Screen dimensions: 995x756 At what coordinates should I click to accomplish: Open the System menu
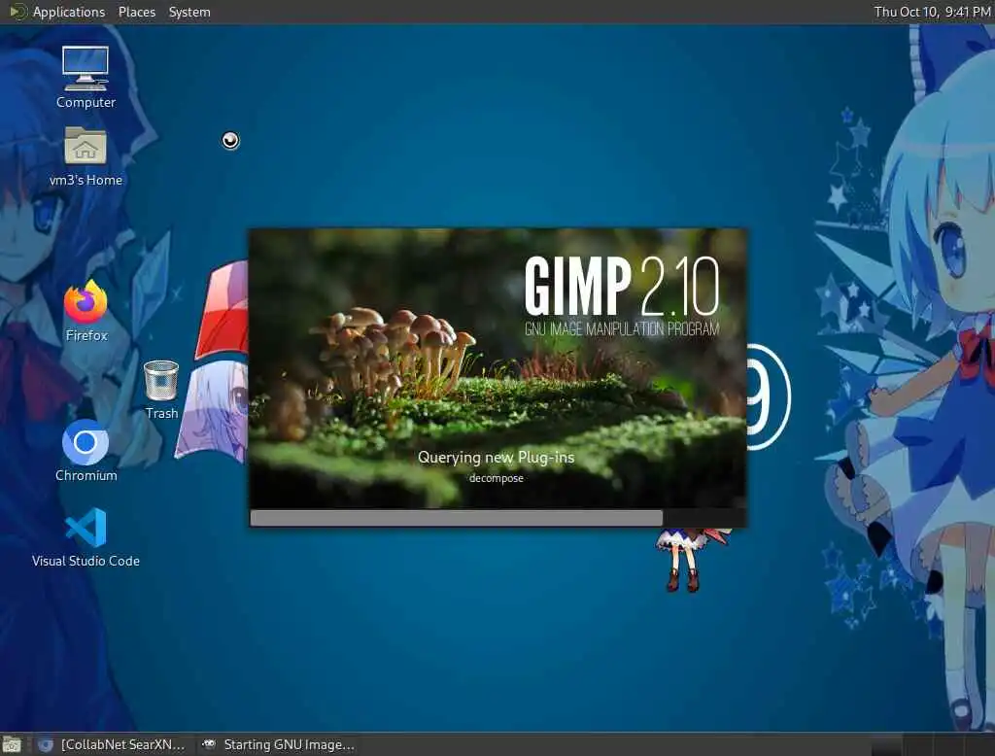[189, 12]
